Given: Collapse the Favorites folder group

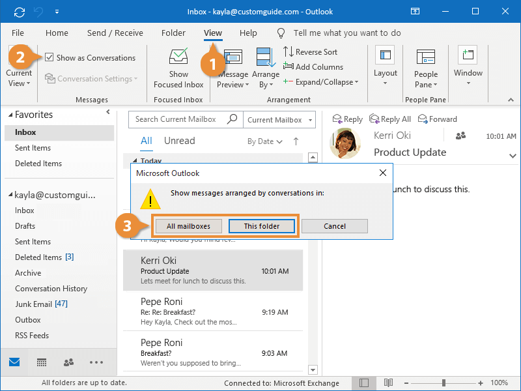Looking at the screenshot, I should (10, 115).
